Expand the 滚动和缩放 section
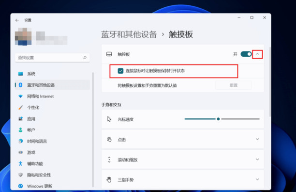The image size is (296, 192). (182, 160)
